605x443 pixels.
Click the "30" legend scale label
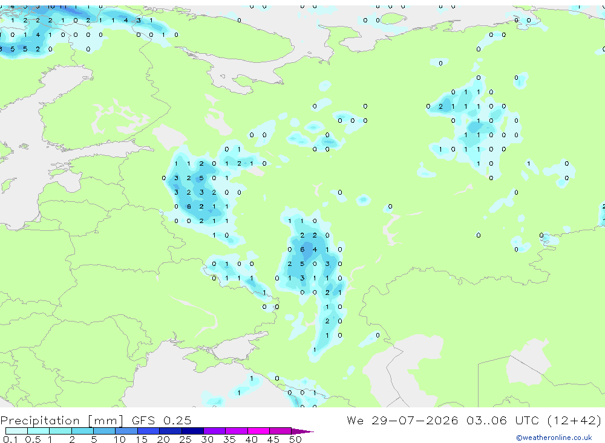coord(207,439)
